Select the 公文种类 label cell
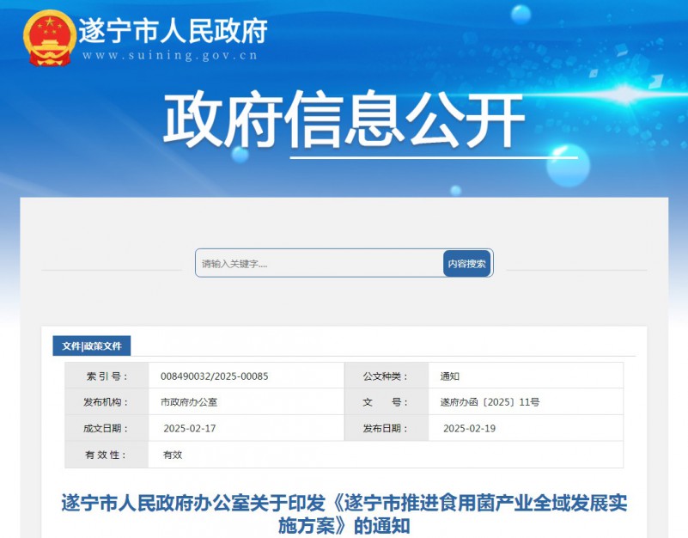Screen dimensions: 688x538 tap(387, 376)
